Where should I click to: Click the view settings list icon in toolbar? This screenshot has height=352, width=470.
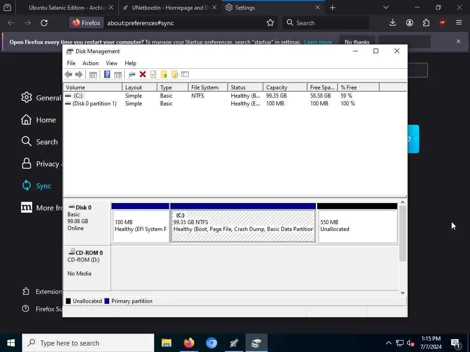(x=185, y=74)
